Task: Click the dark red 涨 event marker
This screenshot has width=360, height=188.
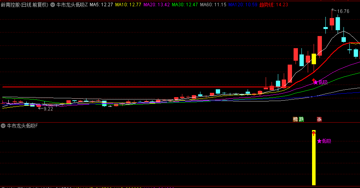Action: click(319, 119)
